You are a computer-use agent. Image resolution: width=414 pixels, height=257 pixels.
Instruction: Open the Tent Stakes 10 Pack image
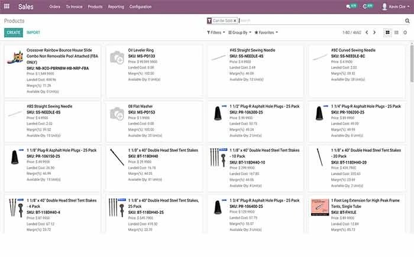coord(219,158)
